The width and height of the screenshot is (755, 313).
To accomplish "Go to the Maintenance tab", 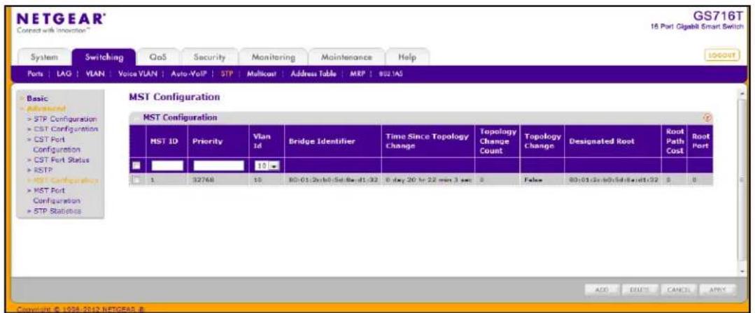I will tap(346, 57).
